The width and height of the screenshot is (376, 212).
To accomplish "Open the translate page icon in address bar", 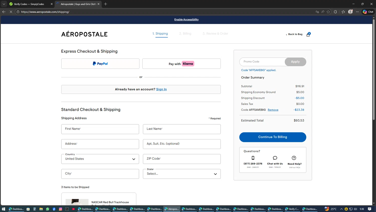I will pyautogui.click(x=317, y=12).
